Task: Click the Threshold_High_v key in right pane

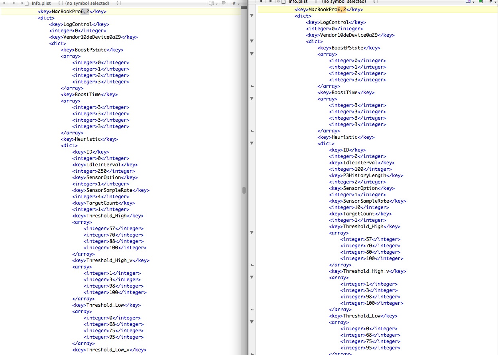Action: (368, 271)
